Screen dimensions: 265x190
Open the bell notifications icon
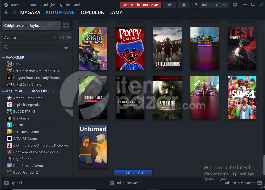[184, 5]
